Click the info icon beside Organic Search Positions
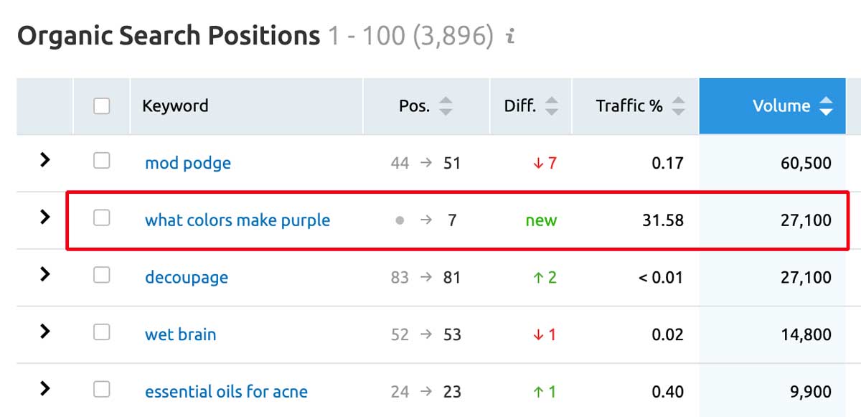Screen dimensions: 861x417 pyautogui.click(x=510, y=37)
